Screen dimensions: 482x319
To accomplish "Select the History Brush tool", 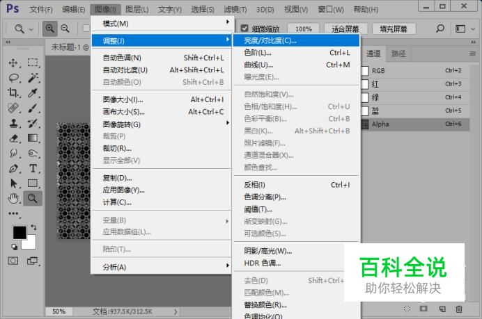I will (x=33, y=123).
